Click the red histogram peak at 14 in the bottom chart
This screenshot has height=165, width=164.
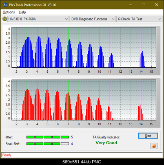pyautogui.click(x=140, y=112)
